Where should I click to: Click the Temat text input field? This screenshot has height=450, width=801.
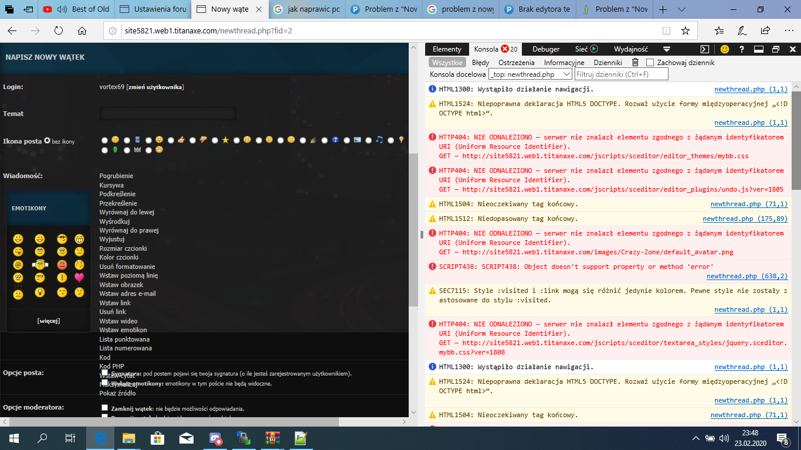[x=168, y=114]
